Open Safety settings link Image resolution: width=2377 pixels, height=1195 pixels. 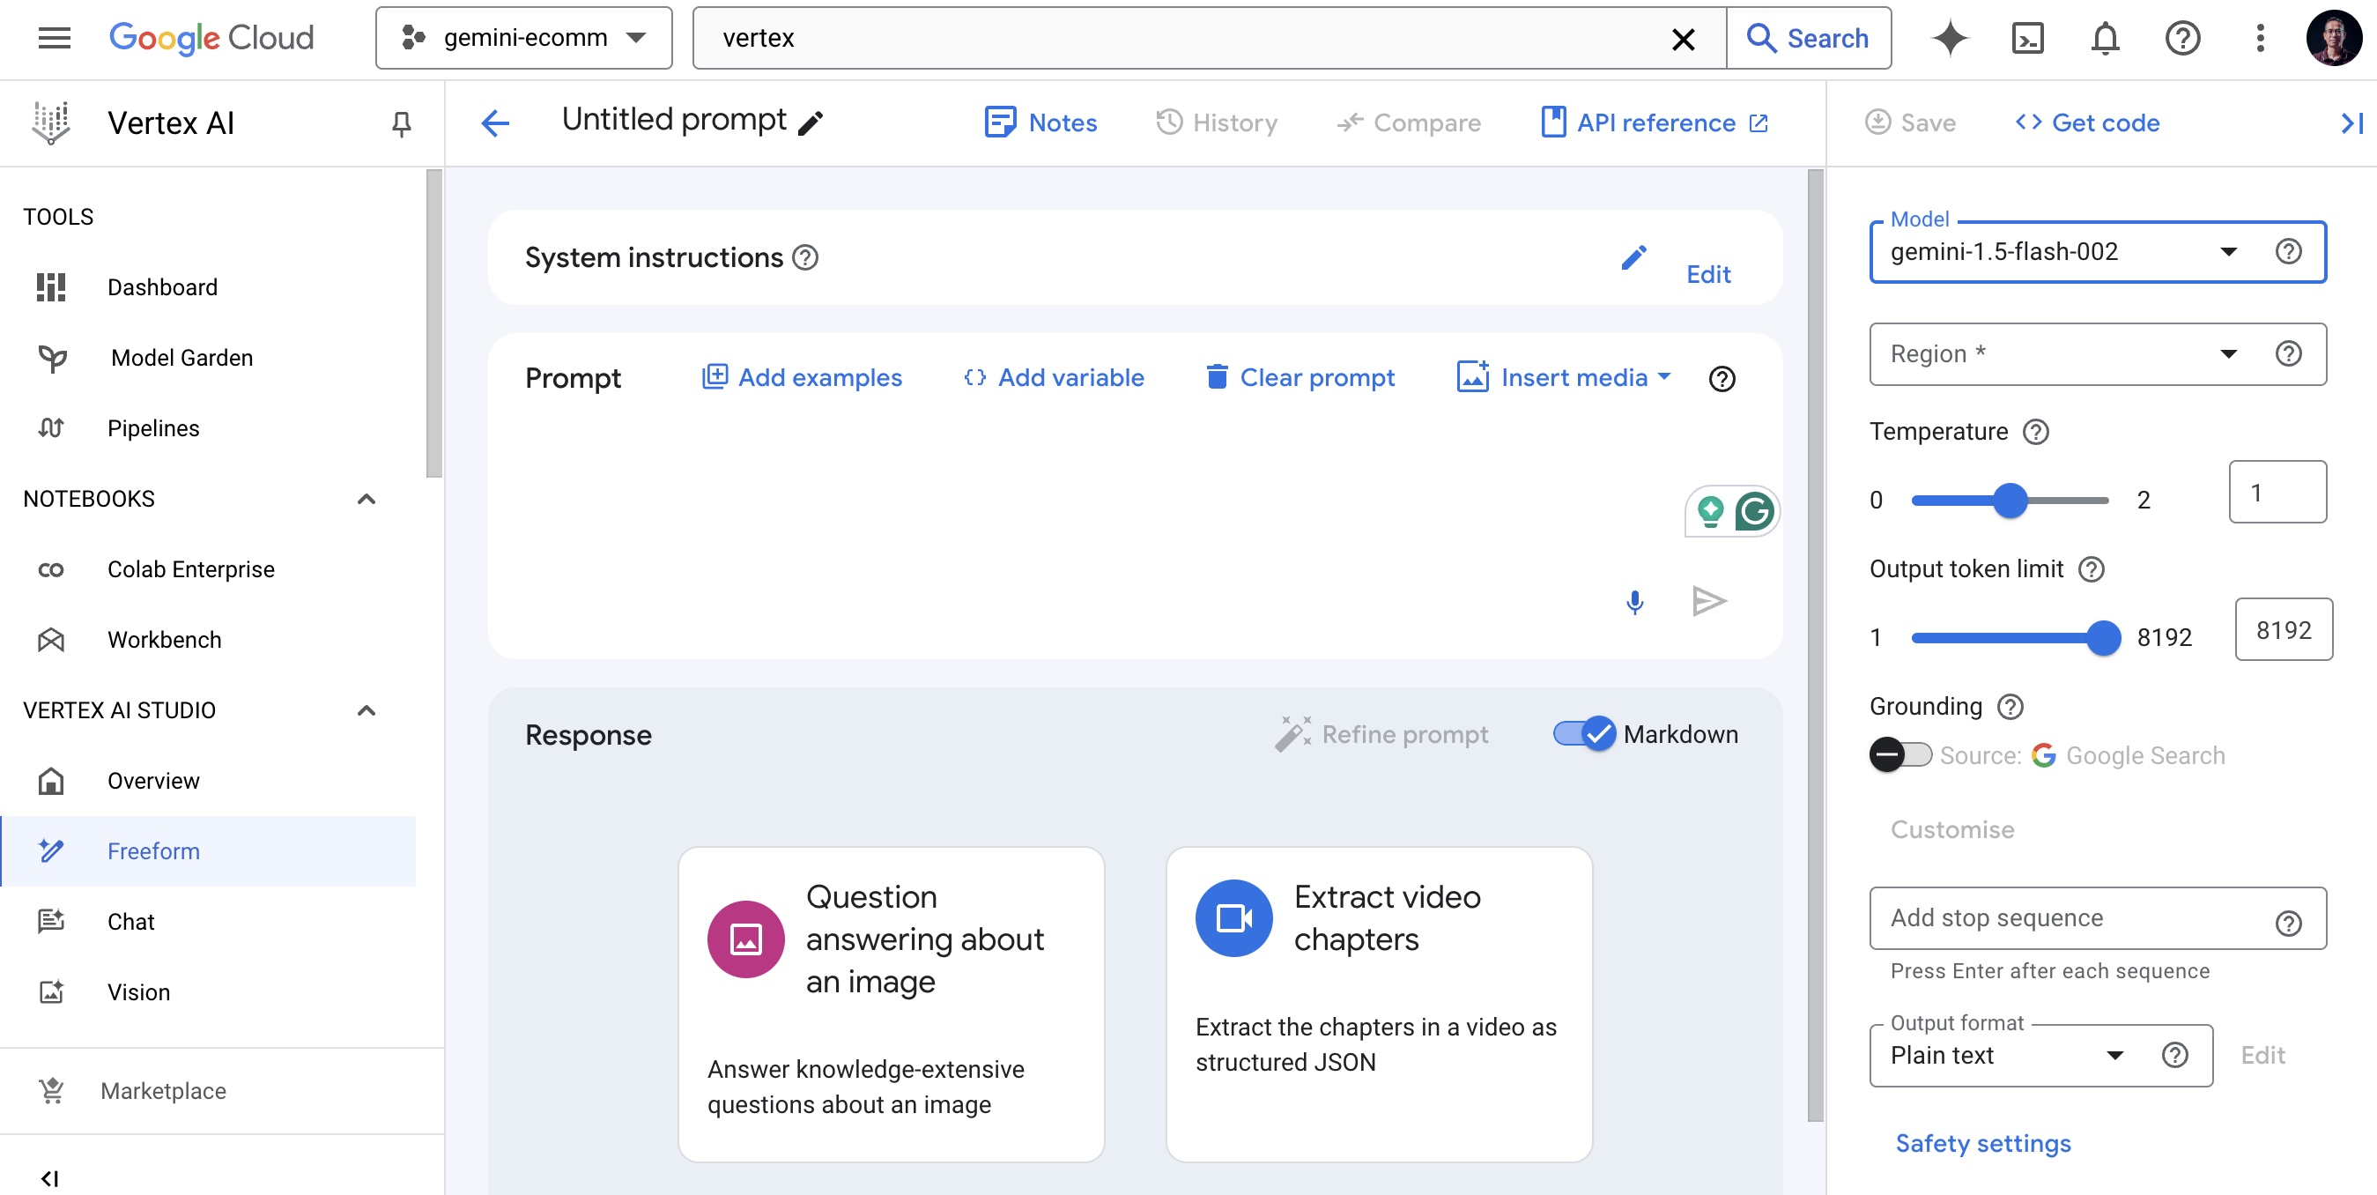(x=1982, y=1142)
